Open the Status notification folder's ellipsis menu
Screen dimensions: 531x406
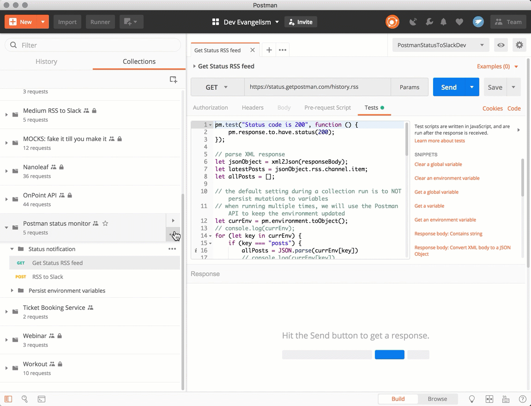(172, 249)
